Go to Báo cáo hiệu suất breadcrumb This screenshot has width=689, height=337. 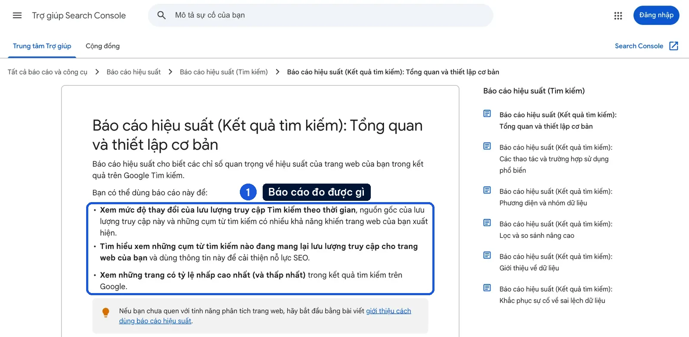click(133, 72)
